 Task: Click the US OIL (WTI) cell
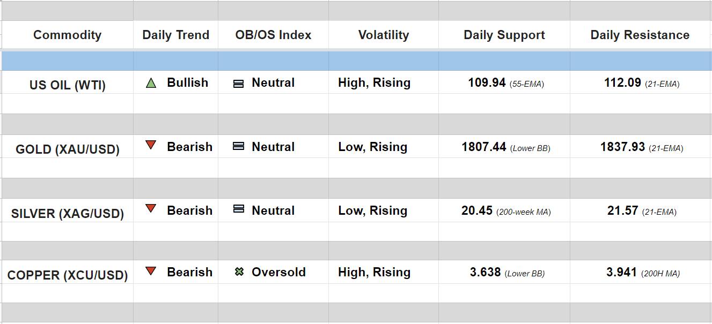pyautogui.click(x=68, y=85)
